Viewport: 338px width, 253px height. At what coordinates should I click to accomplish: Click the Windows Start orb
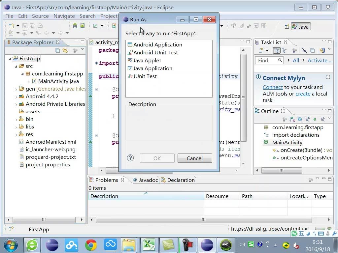[11, 245]
